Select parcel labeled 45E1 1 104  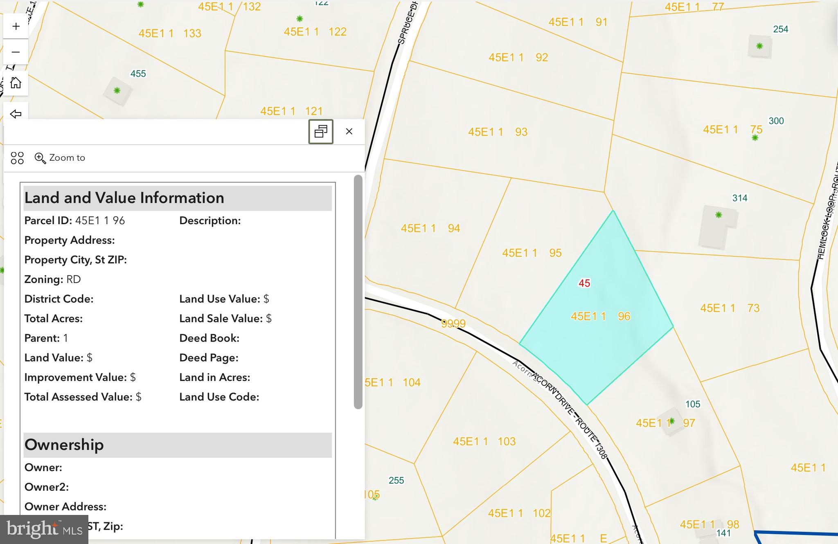(392, 383)
